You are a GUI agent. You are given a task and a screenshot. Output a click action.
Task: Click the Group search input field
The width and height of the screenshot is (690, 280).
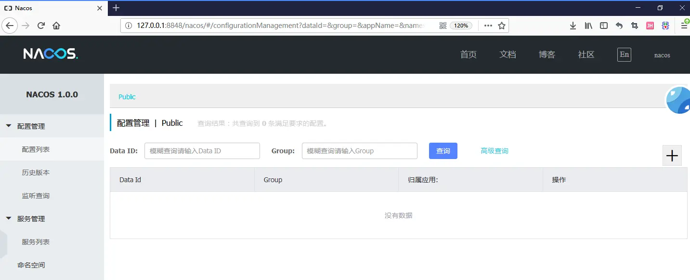(360, 151)
